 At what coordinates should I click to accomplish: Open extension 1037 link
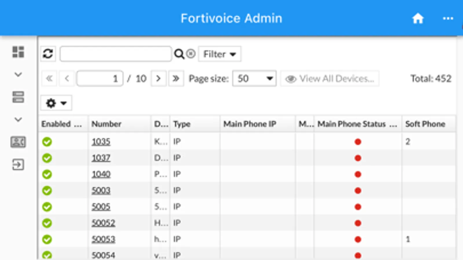coord(101,158)
